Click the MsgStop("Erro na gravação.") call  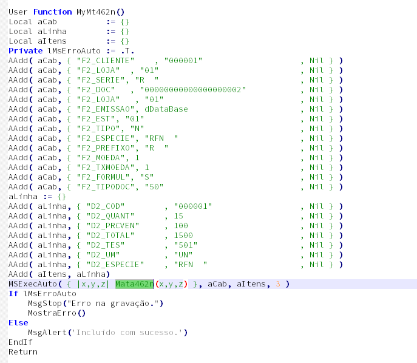tap(95, 304)
